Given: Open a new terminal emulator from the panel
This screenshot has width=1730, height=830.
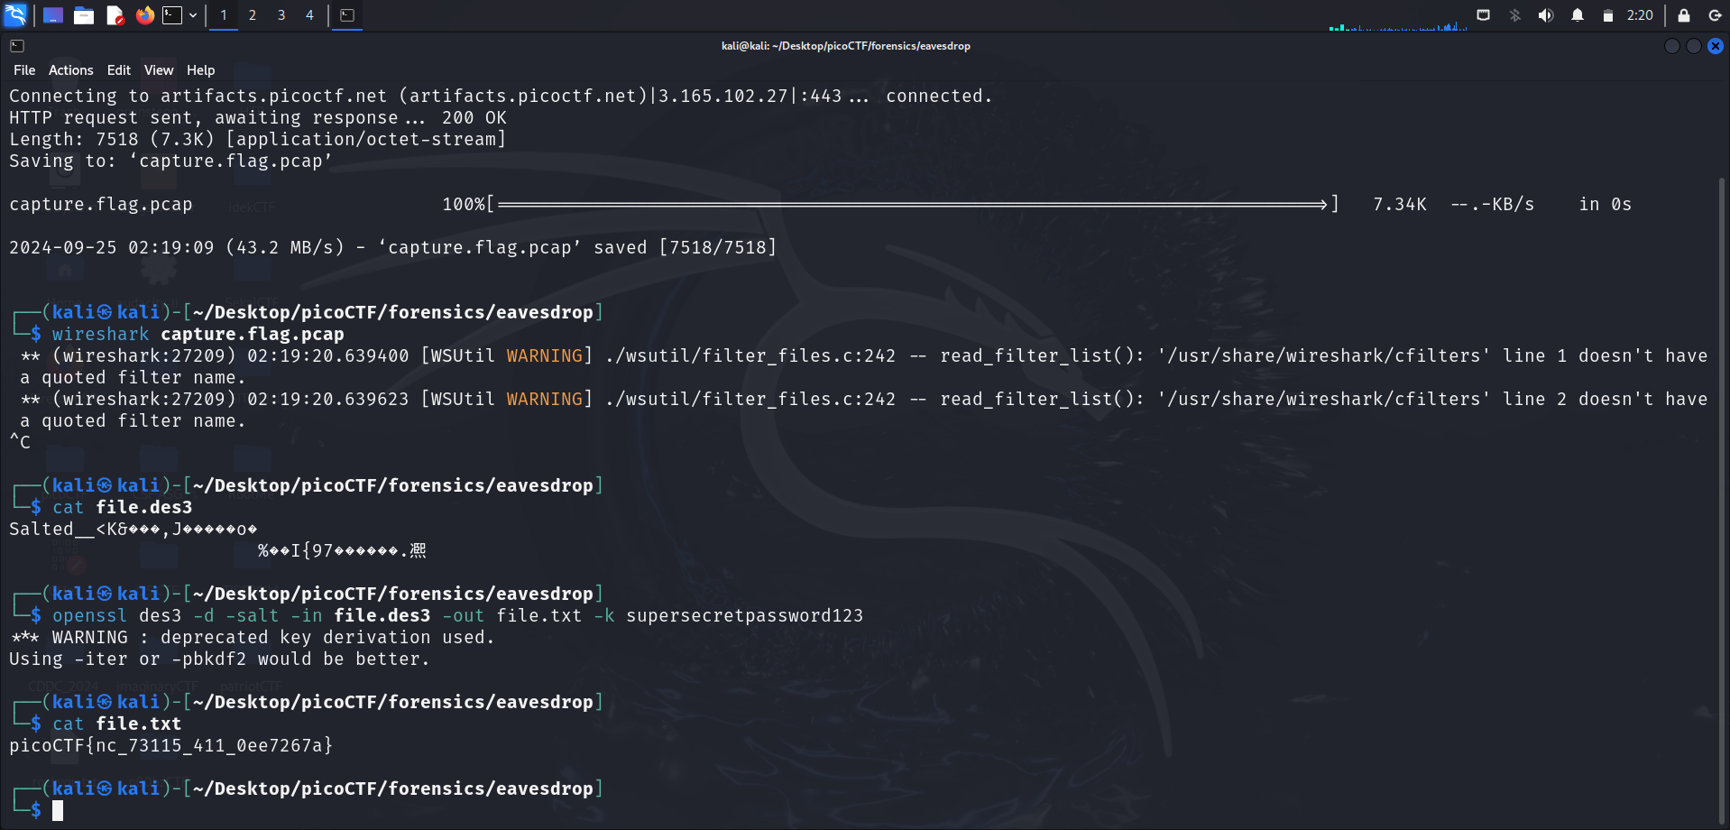Looking at the screenshot, I should [x=172, y=15].
